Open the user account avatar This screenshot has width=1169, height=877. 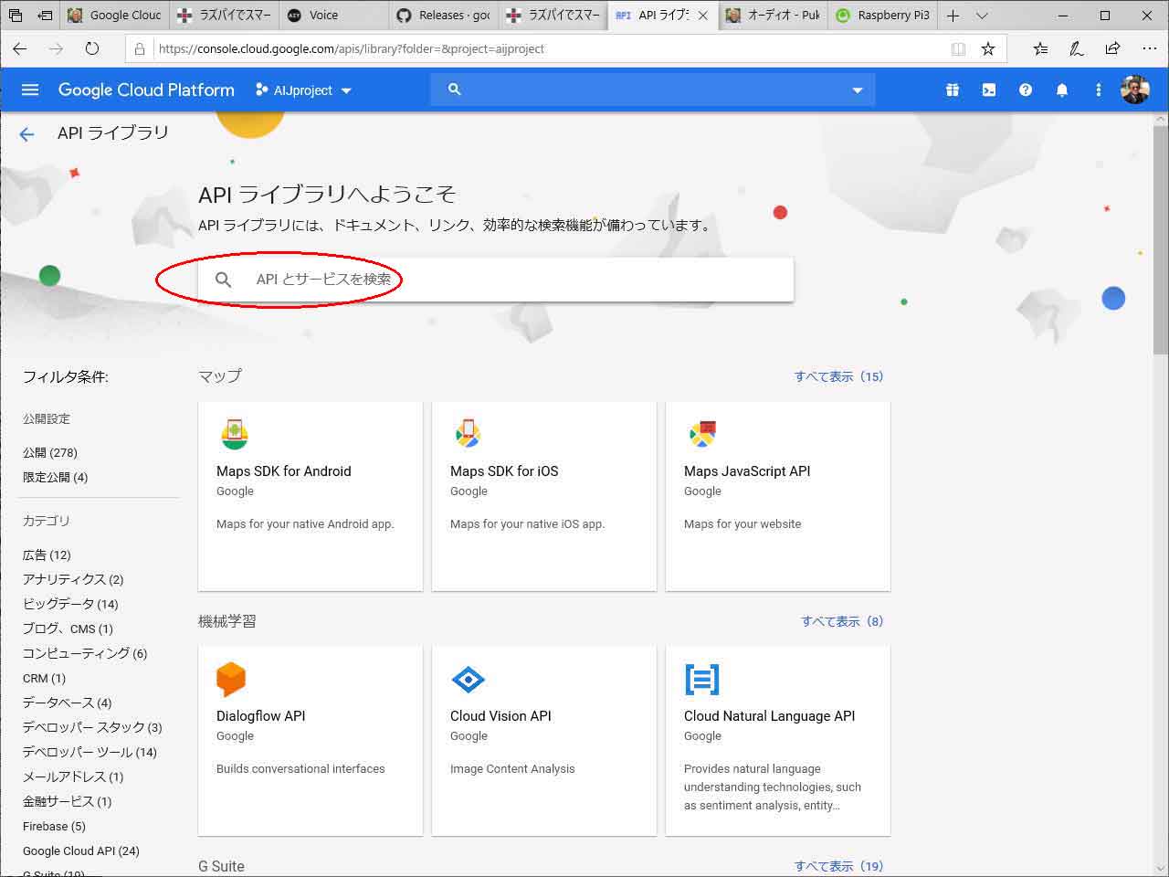click(x=1135, y=90)
